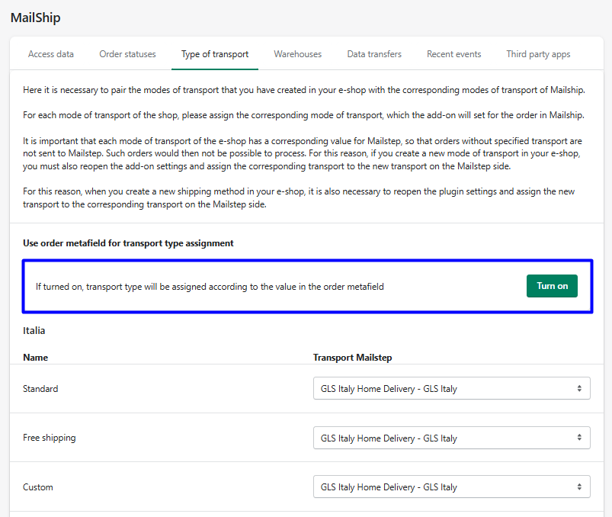View the Recent events tab
This screenshot has height=517, width=612.
tap(453, 54)
